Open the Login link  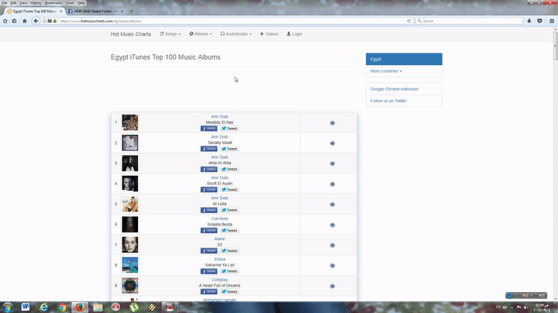(x=294, y=34)
